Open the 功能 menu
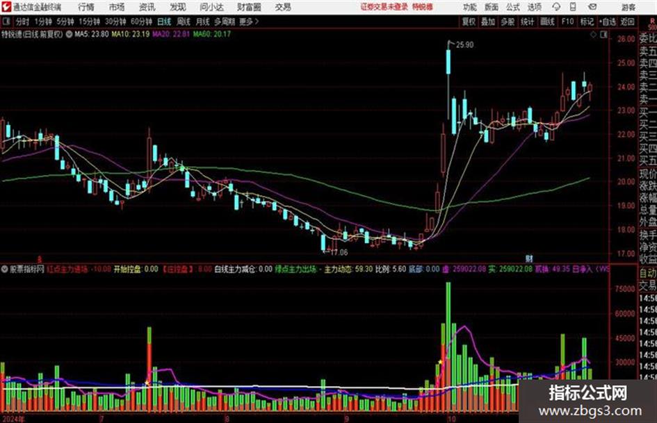 tap(470, 7)
